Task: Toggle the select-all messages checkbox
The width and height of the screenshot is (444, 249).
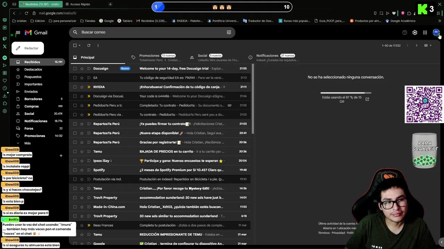Action: (x=75, y=45)
